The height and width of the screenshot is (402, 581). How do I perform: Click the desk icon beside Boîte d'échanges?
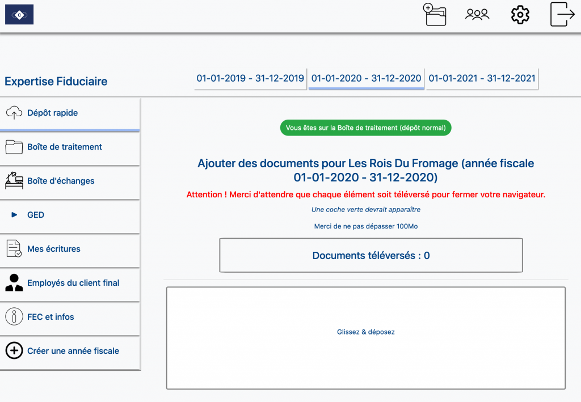(14, 181)
